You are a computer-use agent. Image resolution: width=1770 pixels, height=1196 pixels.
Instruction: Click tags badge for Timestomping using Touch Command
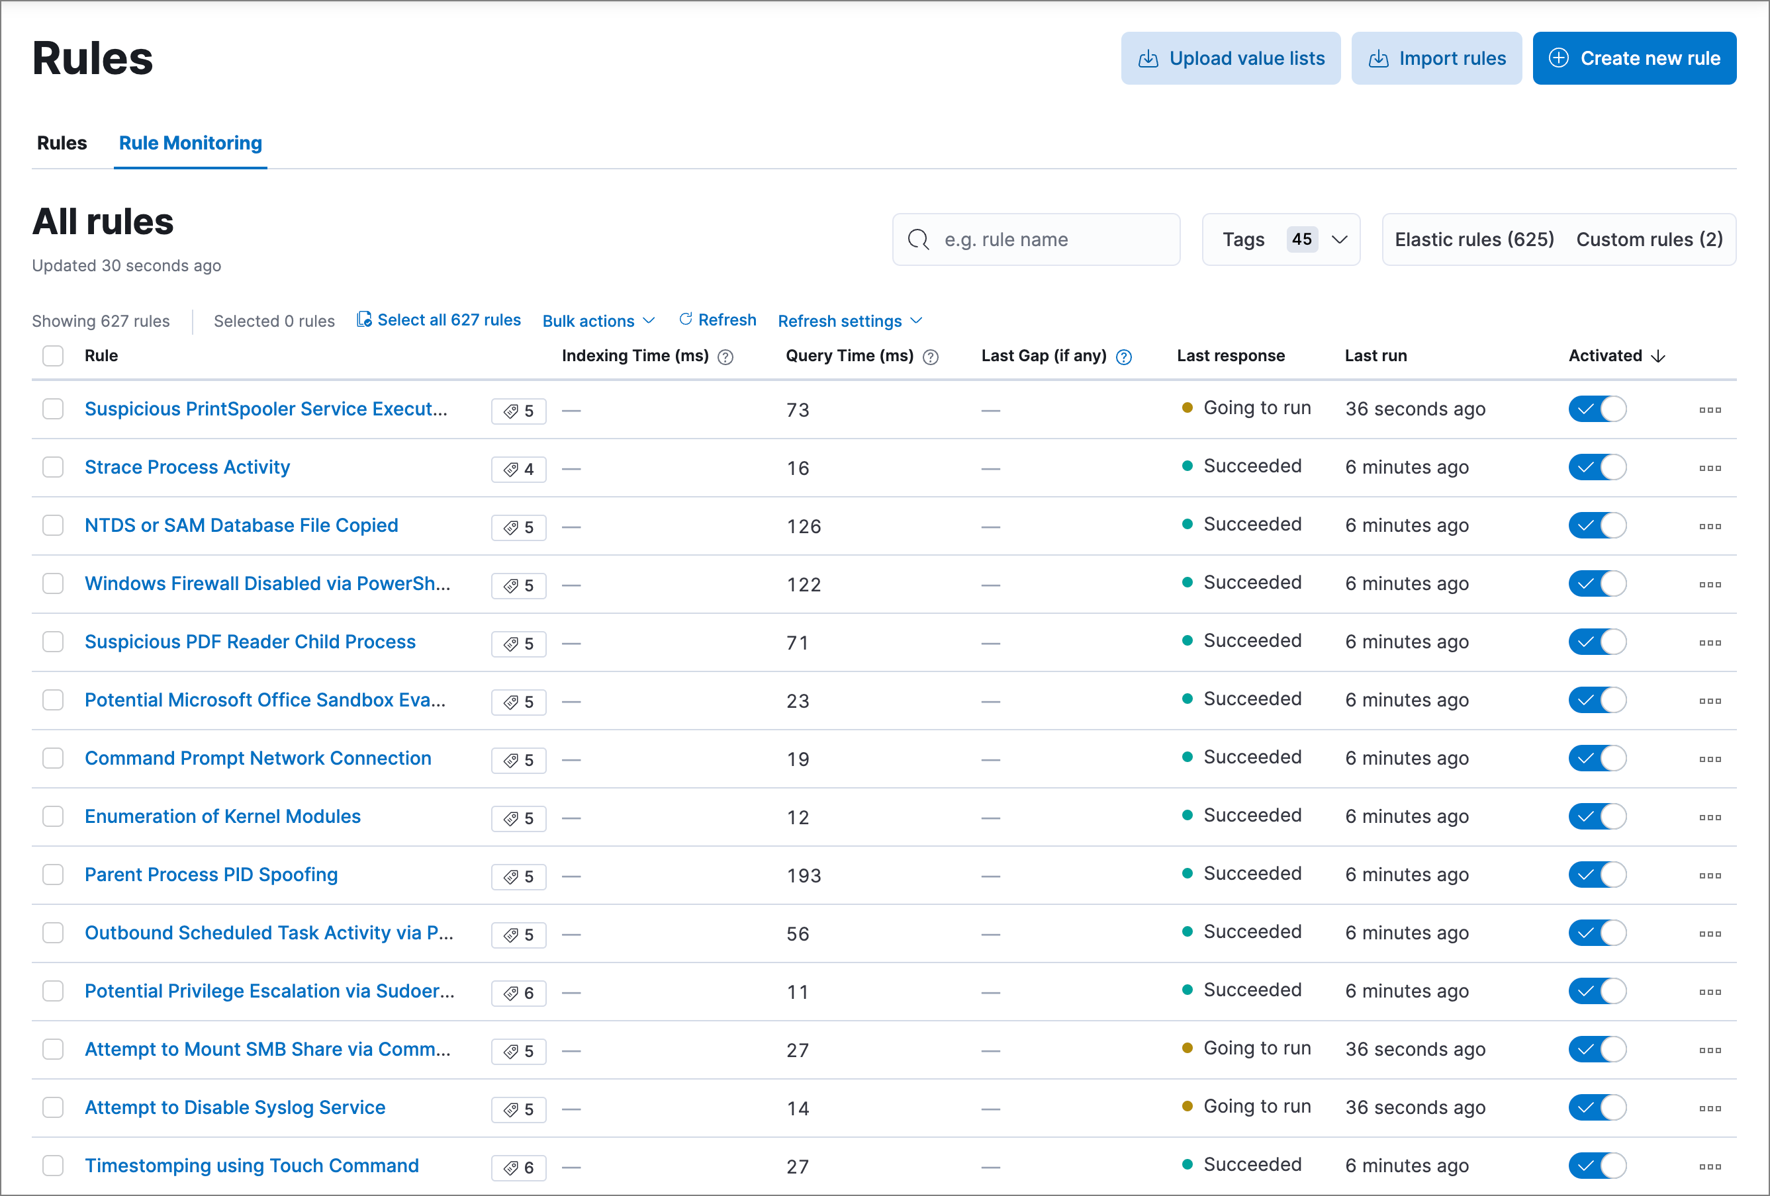click(x=519, y=1167)
